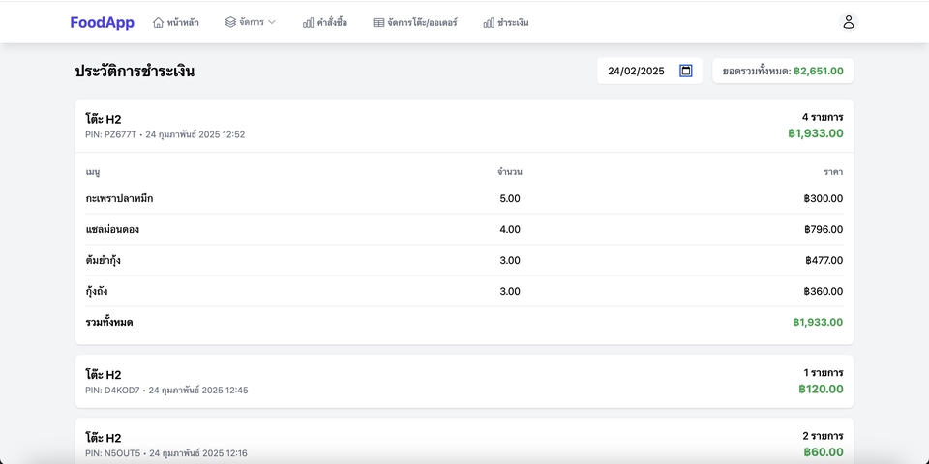Click the price ฿477.00
The width and height of the screenshot is (929, 464).
coord(824,260)
